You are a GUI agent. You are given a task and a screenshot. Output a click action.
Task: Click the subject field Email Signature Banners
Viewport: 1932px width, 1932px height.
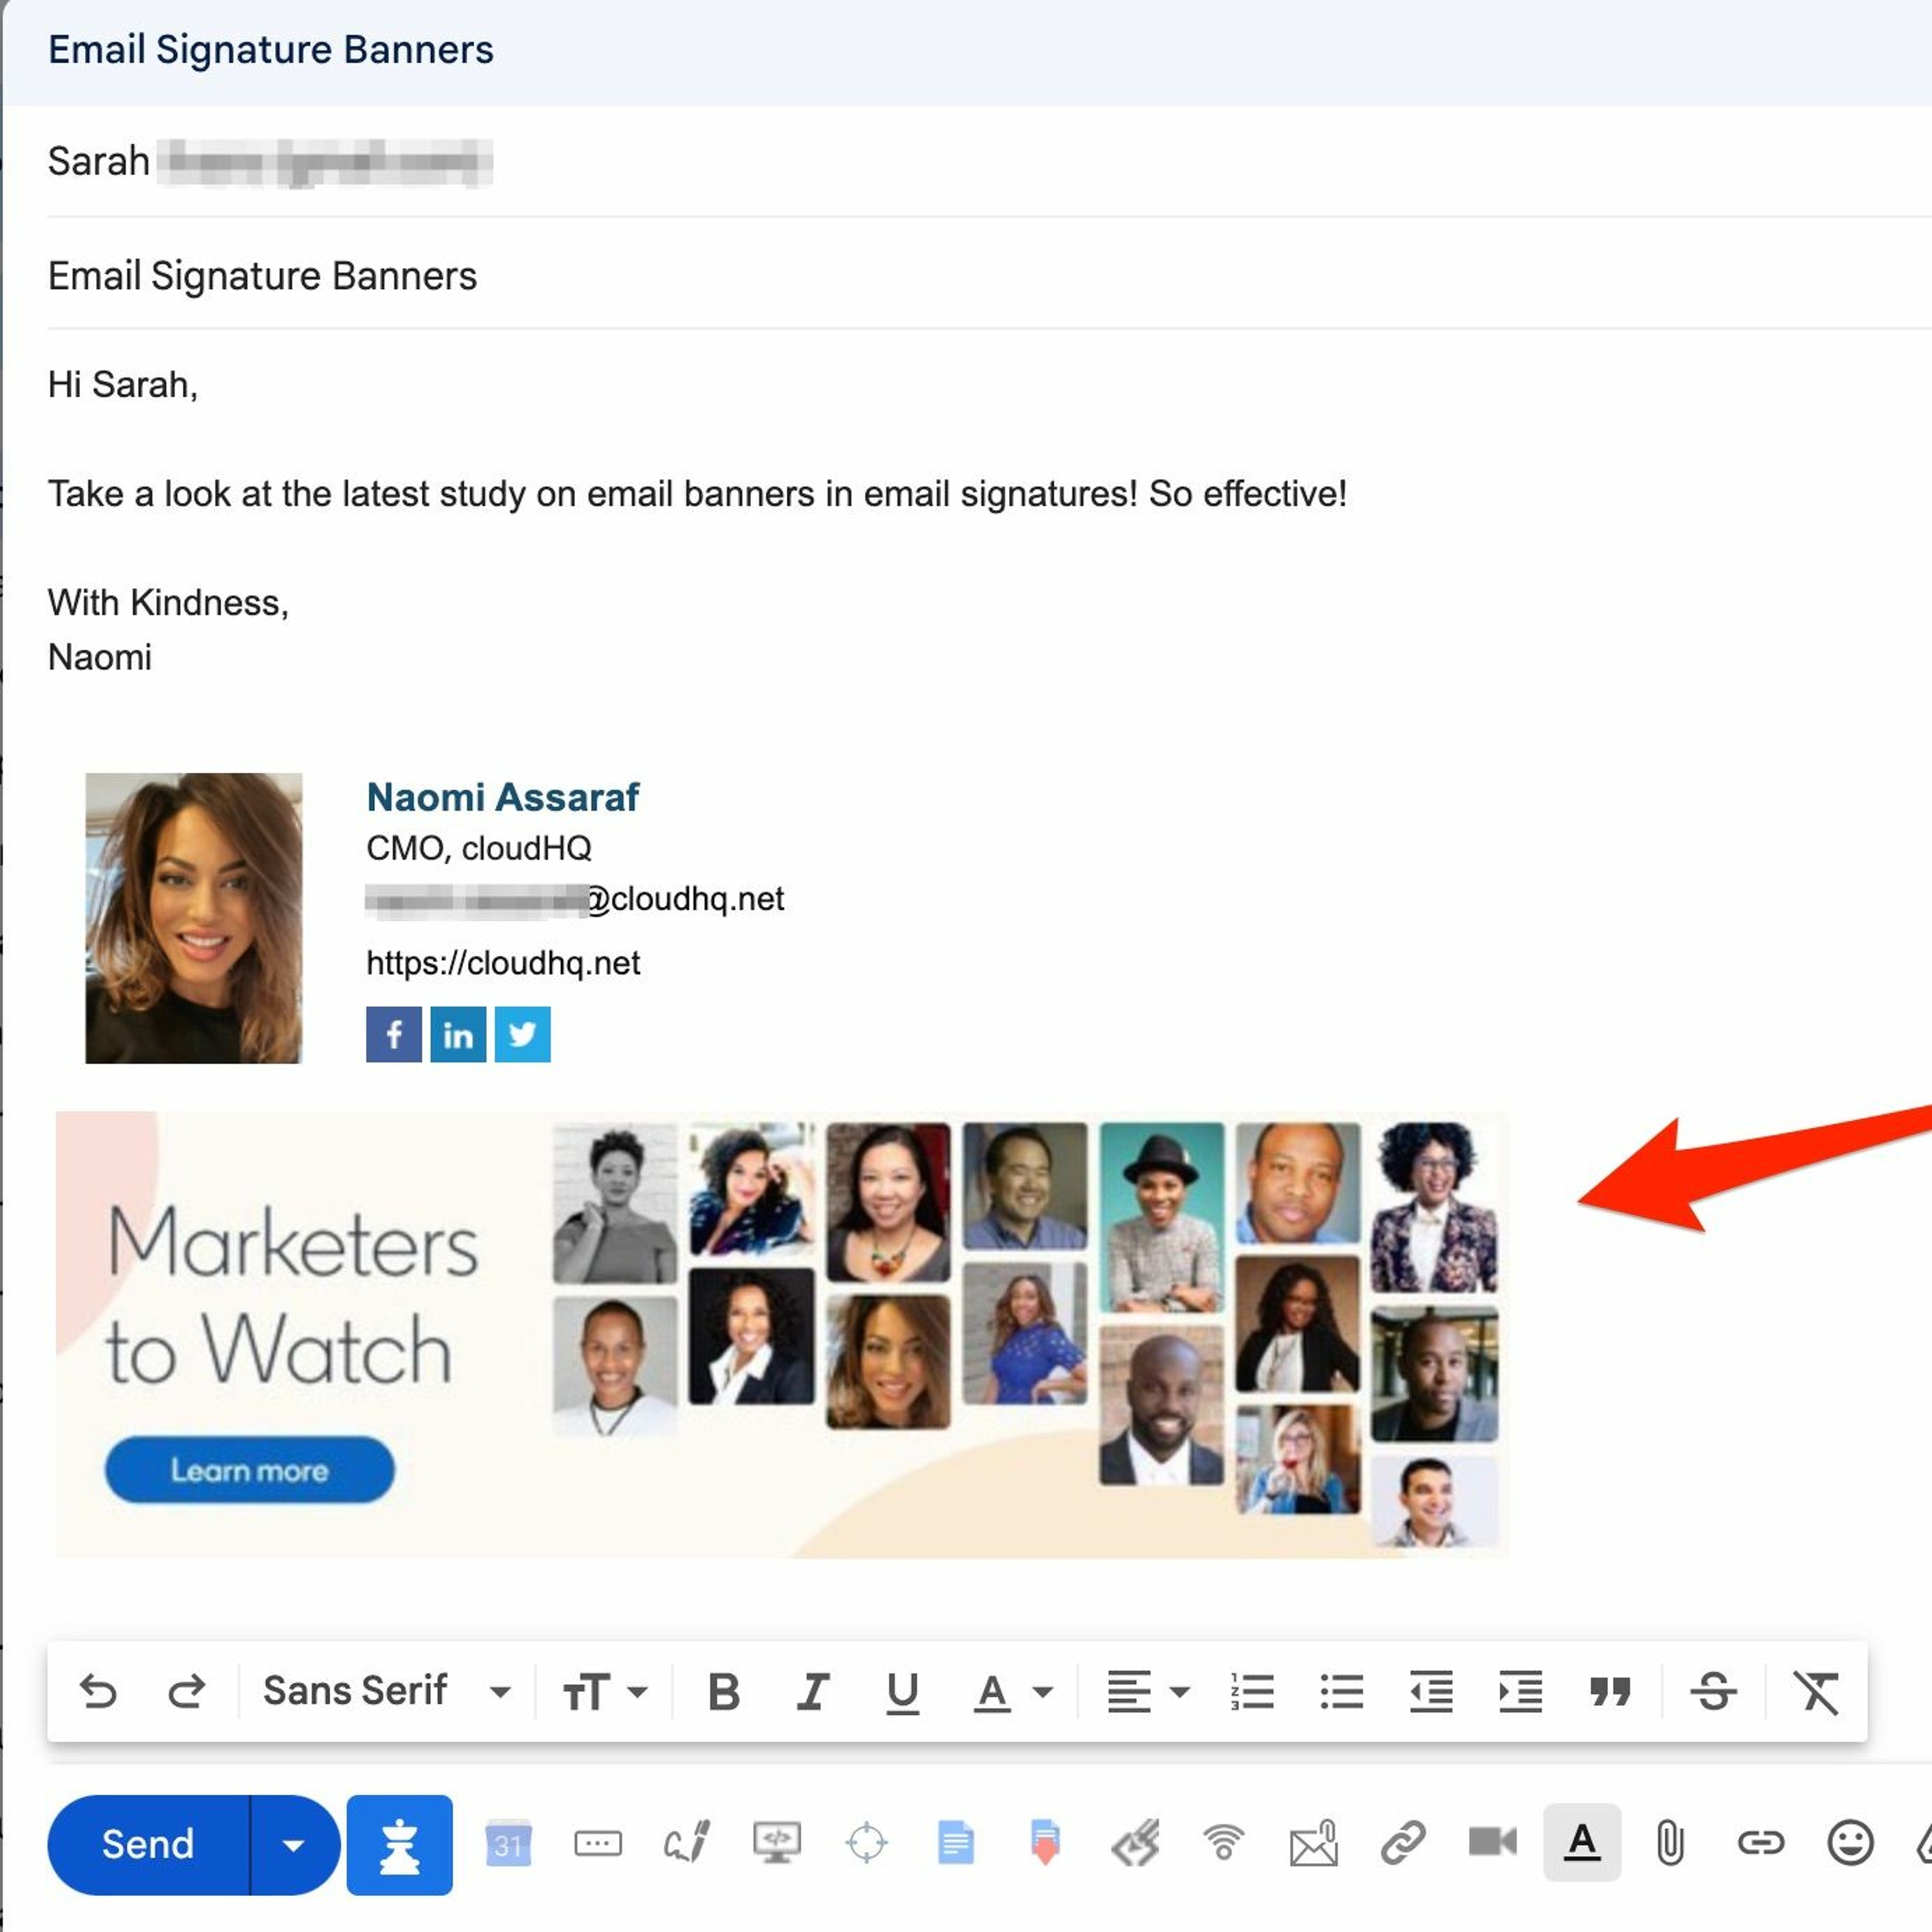coord(262,276)
